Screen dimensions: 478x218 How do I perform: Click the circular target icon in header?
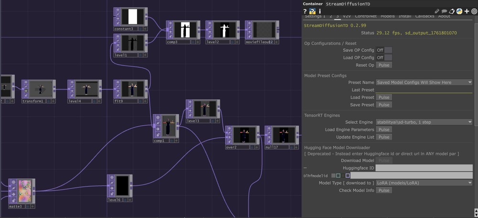click(x=474, y=11)
